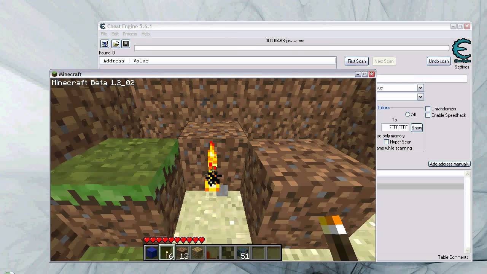Open the process list computer icon
The image size is (487, 274).
pos(105,44)
